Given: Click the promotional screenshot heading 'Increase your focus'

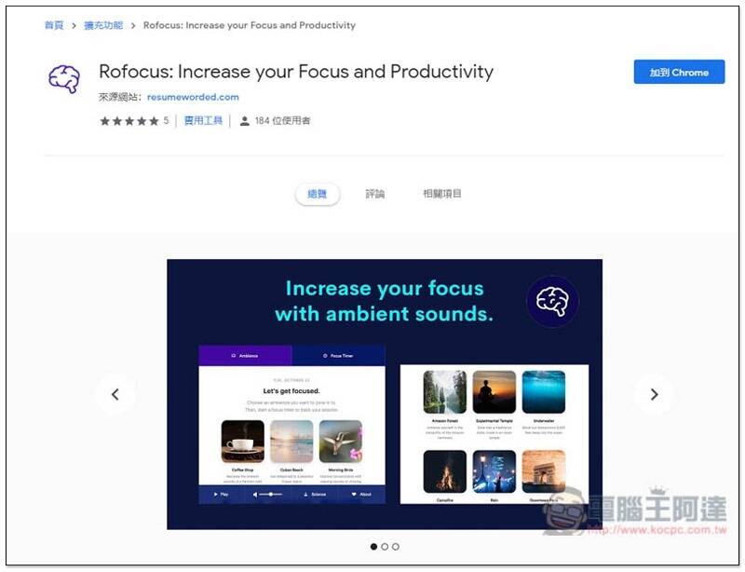Looking at the screenshot, I should pos(385,288).
